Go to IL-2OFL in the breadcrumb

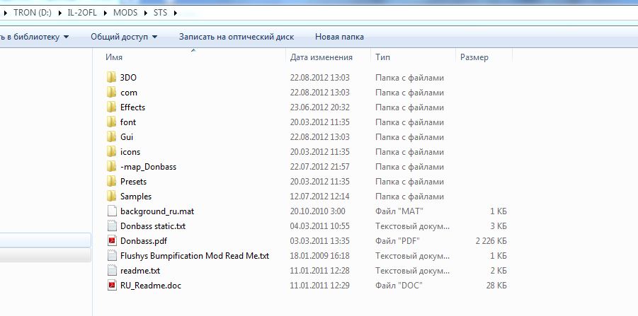82,13
